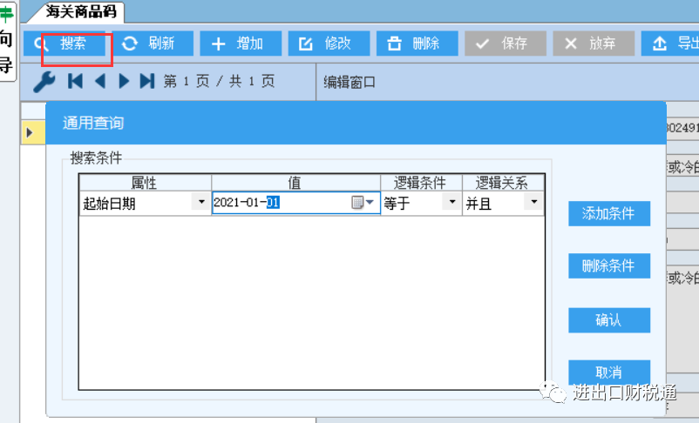Go to the previous page

99,82
